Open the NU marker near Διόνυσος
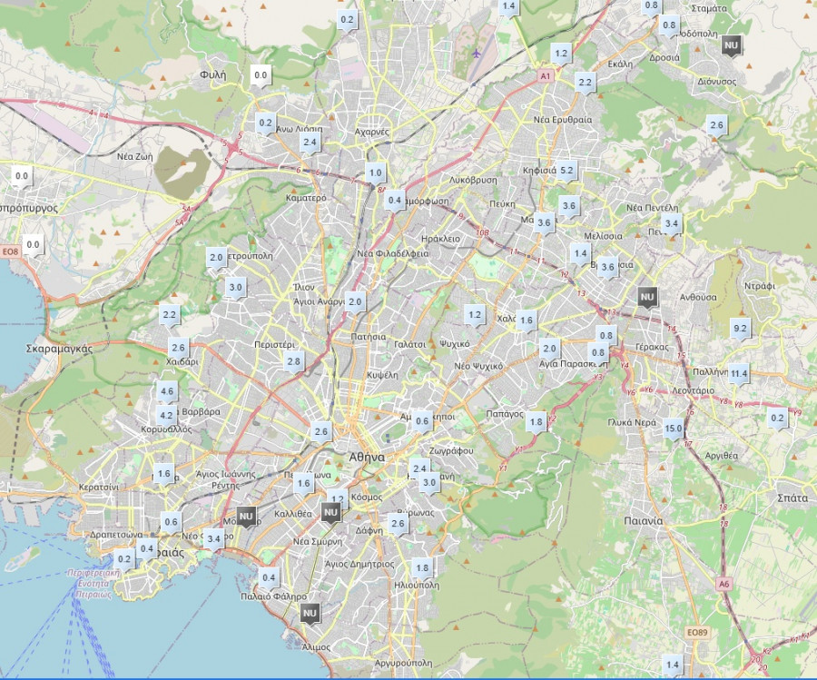The image size is (817, 680). point(731,44)
